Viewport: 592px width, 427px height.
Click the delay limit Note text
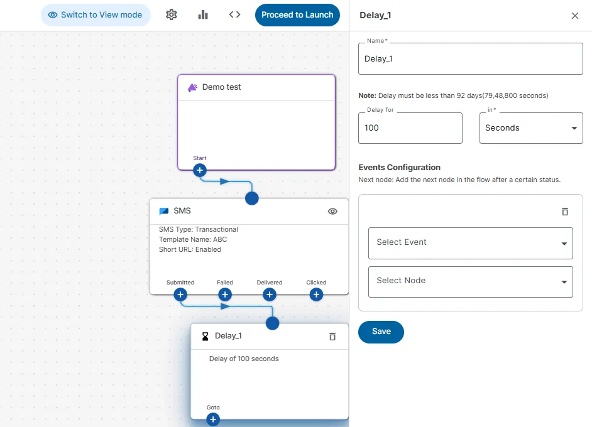coord(453,95)
